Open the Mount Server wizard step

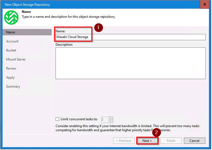(x=16, y=59)
